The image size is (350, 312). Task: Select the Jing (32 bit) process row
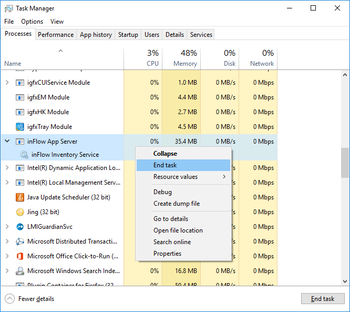[x=139, y=212]
